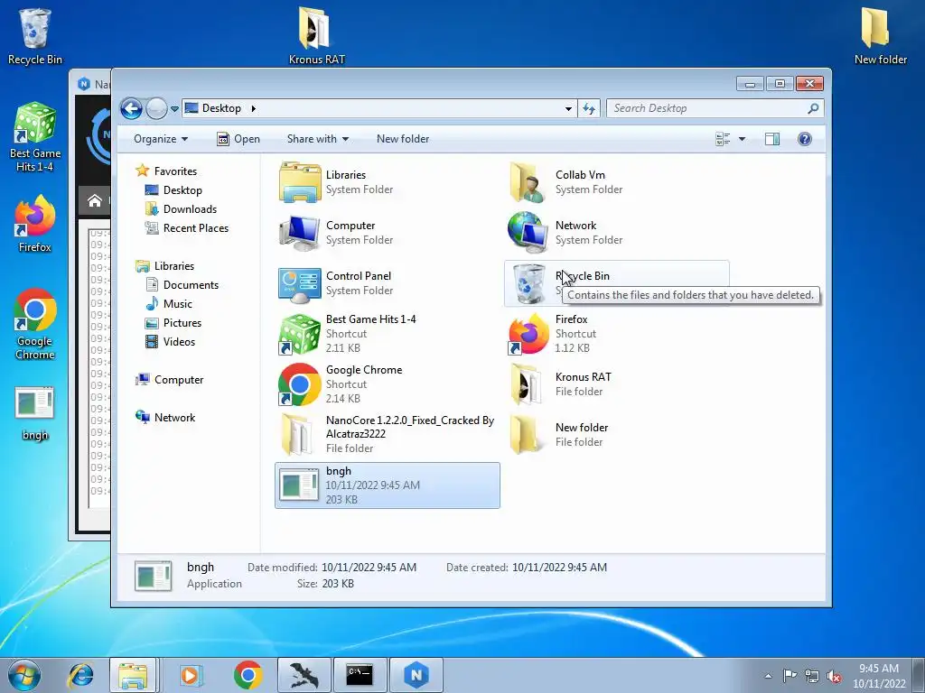Click the arrow after Desktop in the address bar
This screenshot has height=693, width=925.
254,108
